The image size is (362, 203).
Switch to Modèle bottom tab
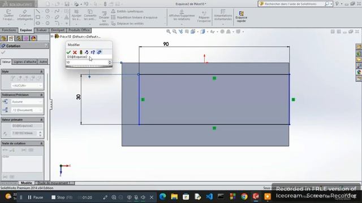point(27,183)
